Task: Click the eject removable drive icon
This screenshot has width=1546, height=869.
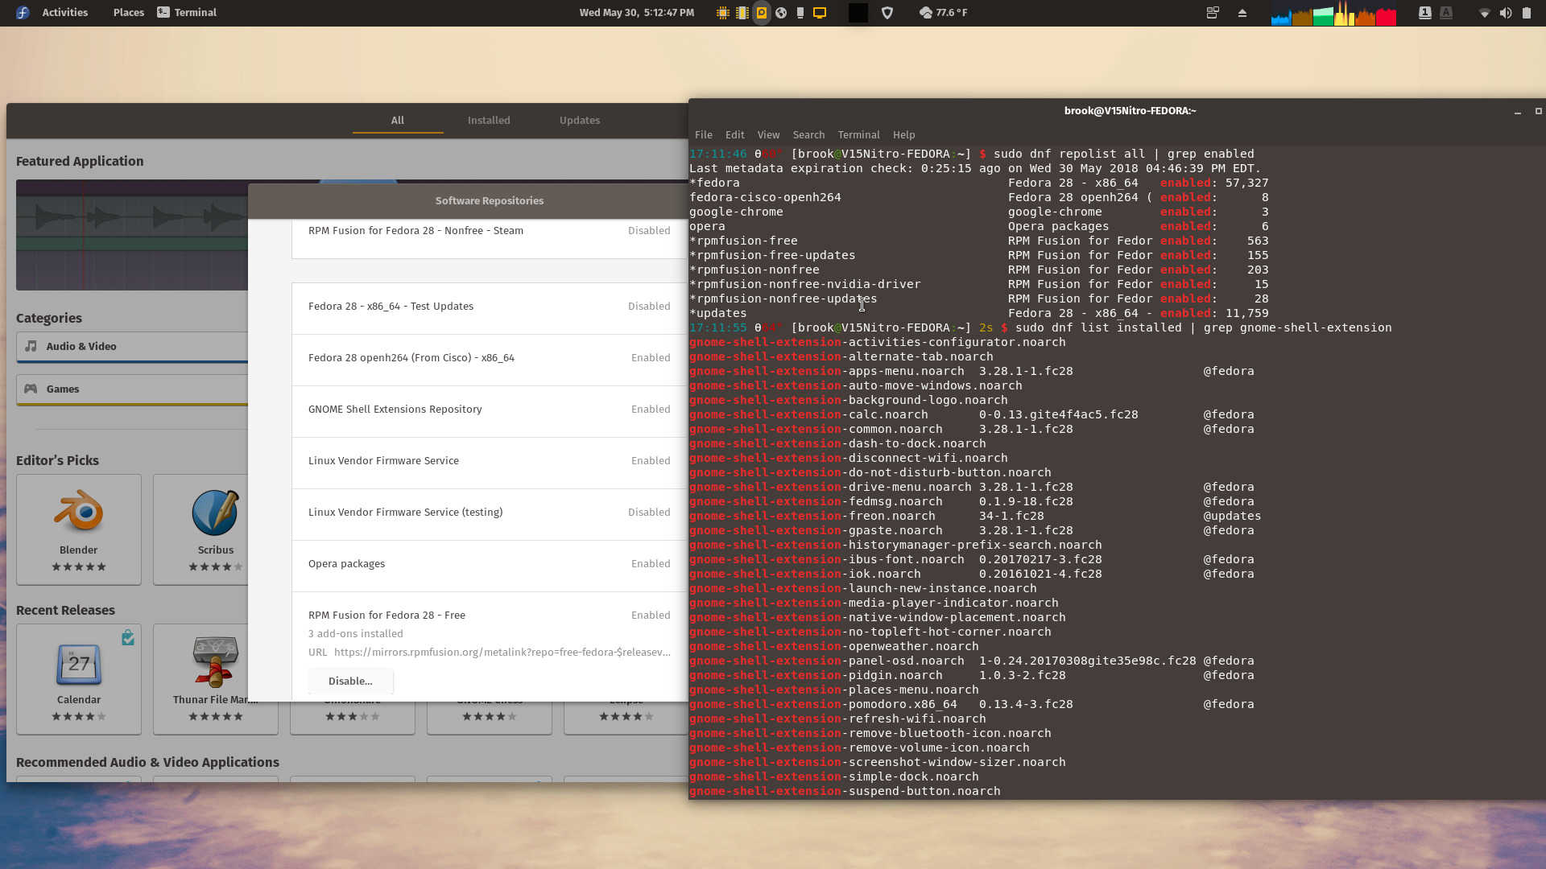Action: 1242,12
